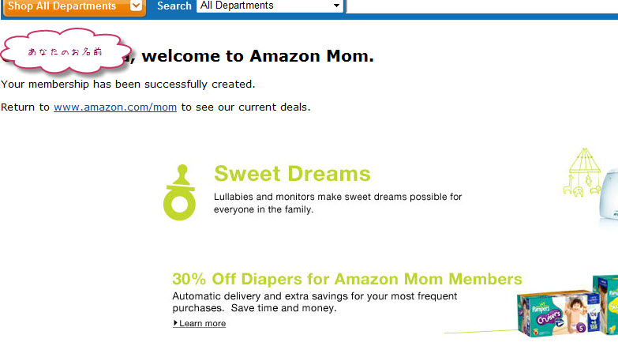Viewport: 618px width, 350px height.
Task: Open the www.amazon.com/mom link
Action: click(x=115, y=107)
